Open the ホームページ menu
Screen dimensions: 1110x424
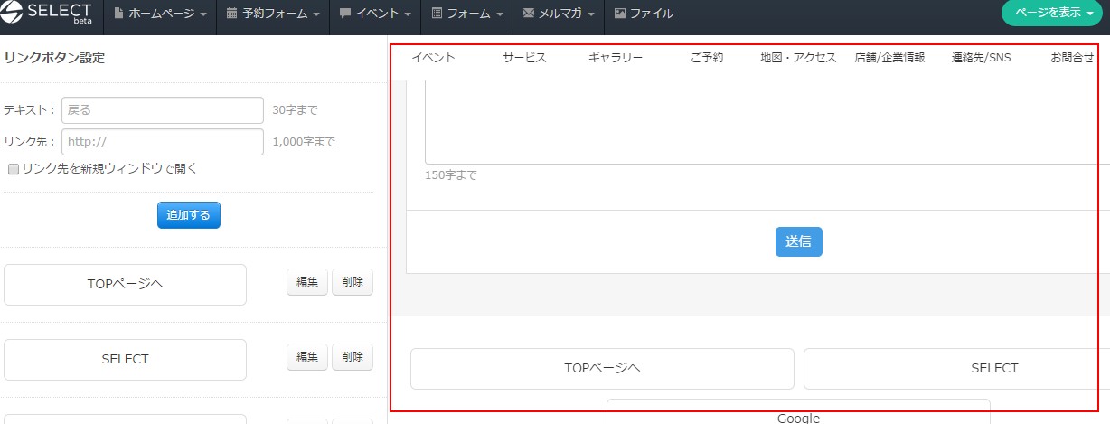click(160, 14)
